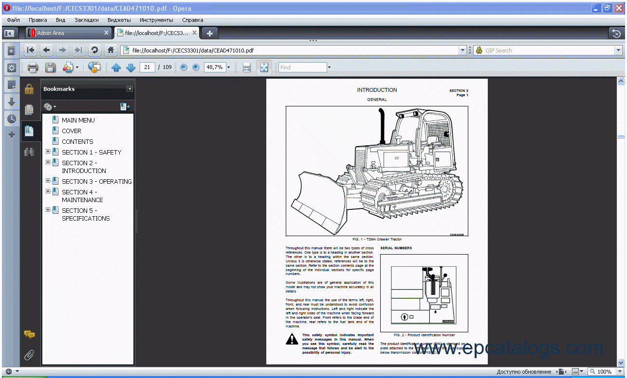The width and height of the screenshot is (627, 378).
Task: Open the Opera bookmarks star panel
Action: [11, 51]
